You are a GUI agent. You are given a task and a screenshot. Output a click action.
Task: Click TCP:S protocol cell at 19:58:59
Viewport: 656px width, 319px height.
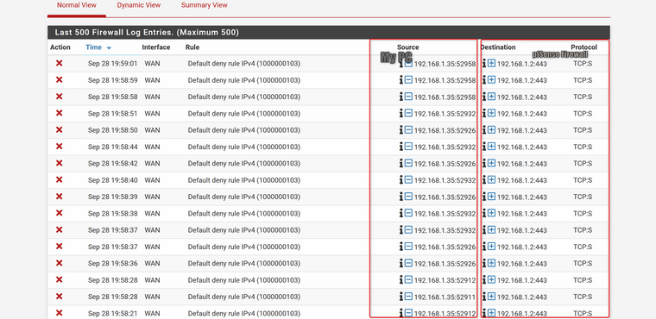click(583, 80)
